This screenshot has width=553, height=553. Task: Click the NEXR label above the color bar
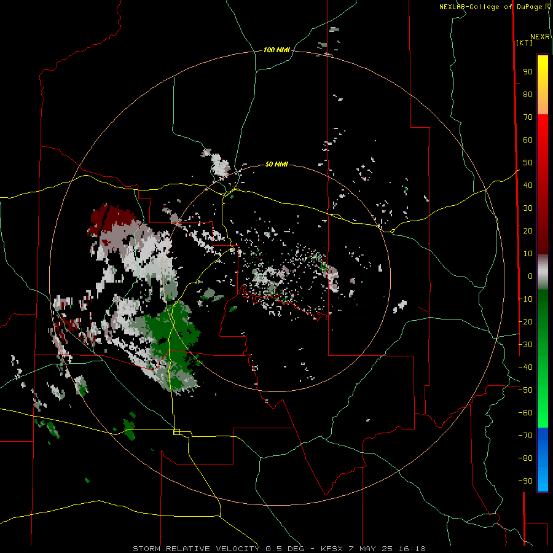pos(540,37)
